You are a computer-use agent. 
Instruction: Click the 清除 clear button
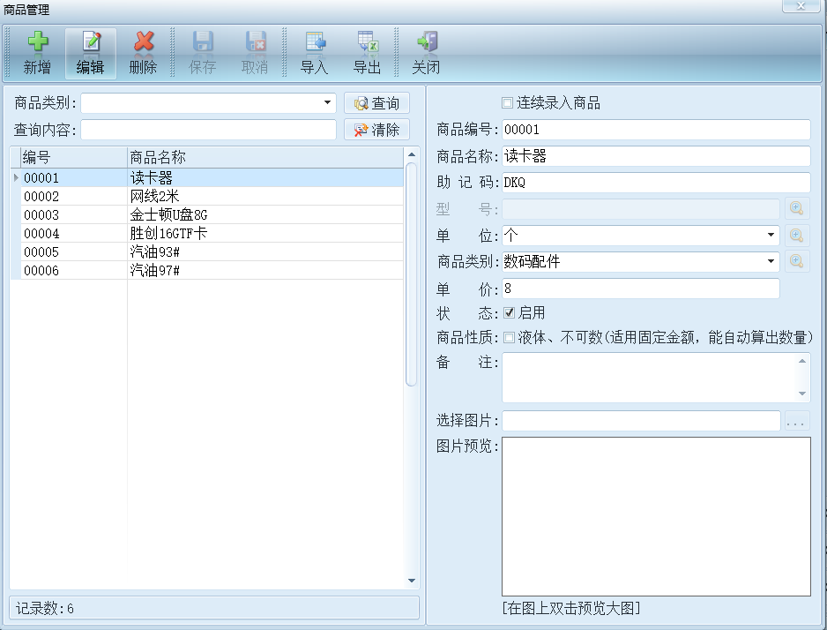pyautogui.click(x=376, y=130)
